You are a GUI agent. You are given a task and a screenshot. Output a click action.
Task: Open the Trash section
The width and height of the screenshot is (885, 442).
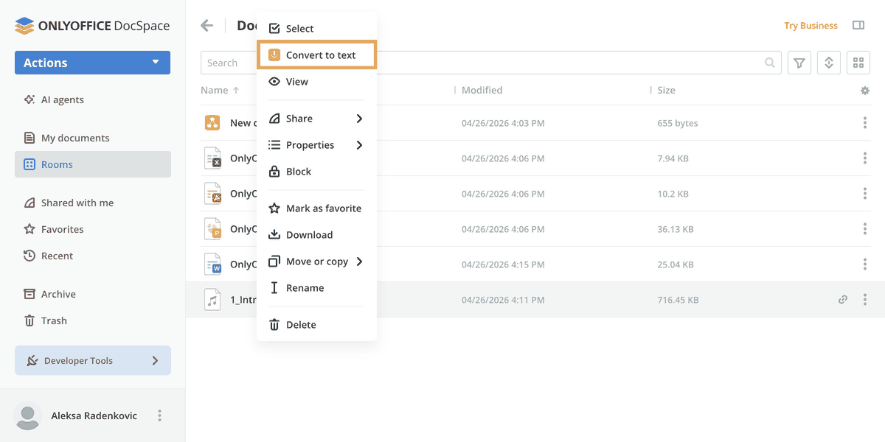(x=46, y=320)
